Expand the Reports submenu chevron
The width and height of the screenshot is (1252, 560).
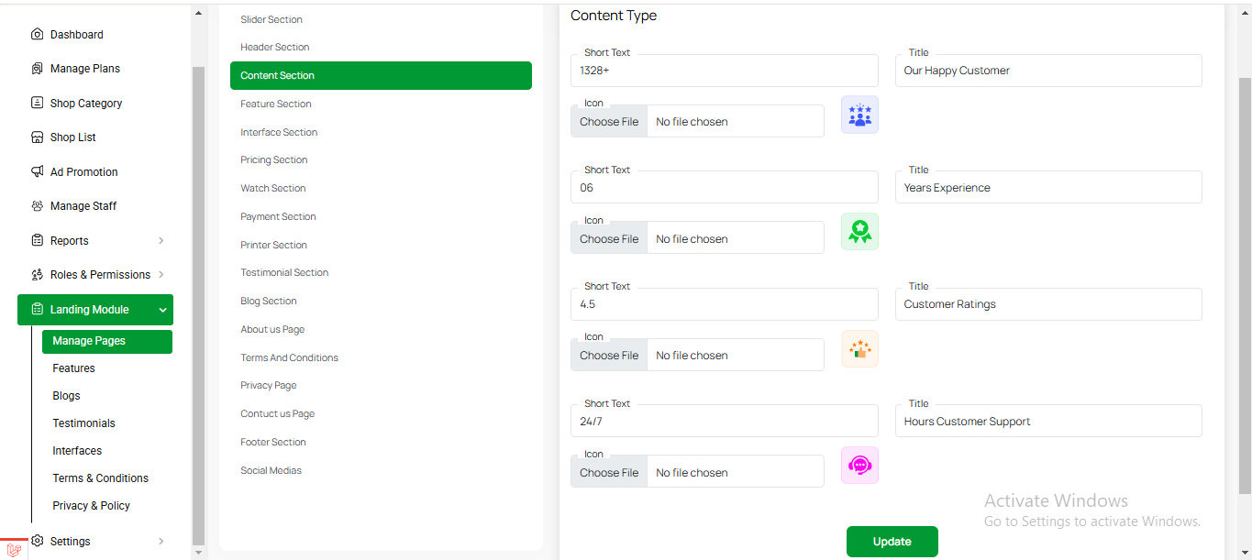[x=161, y=241]
